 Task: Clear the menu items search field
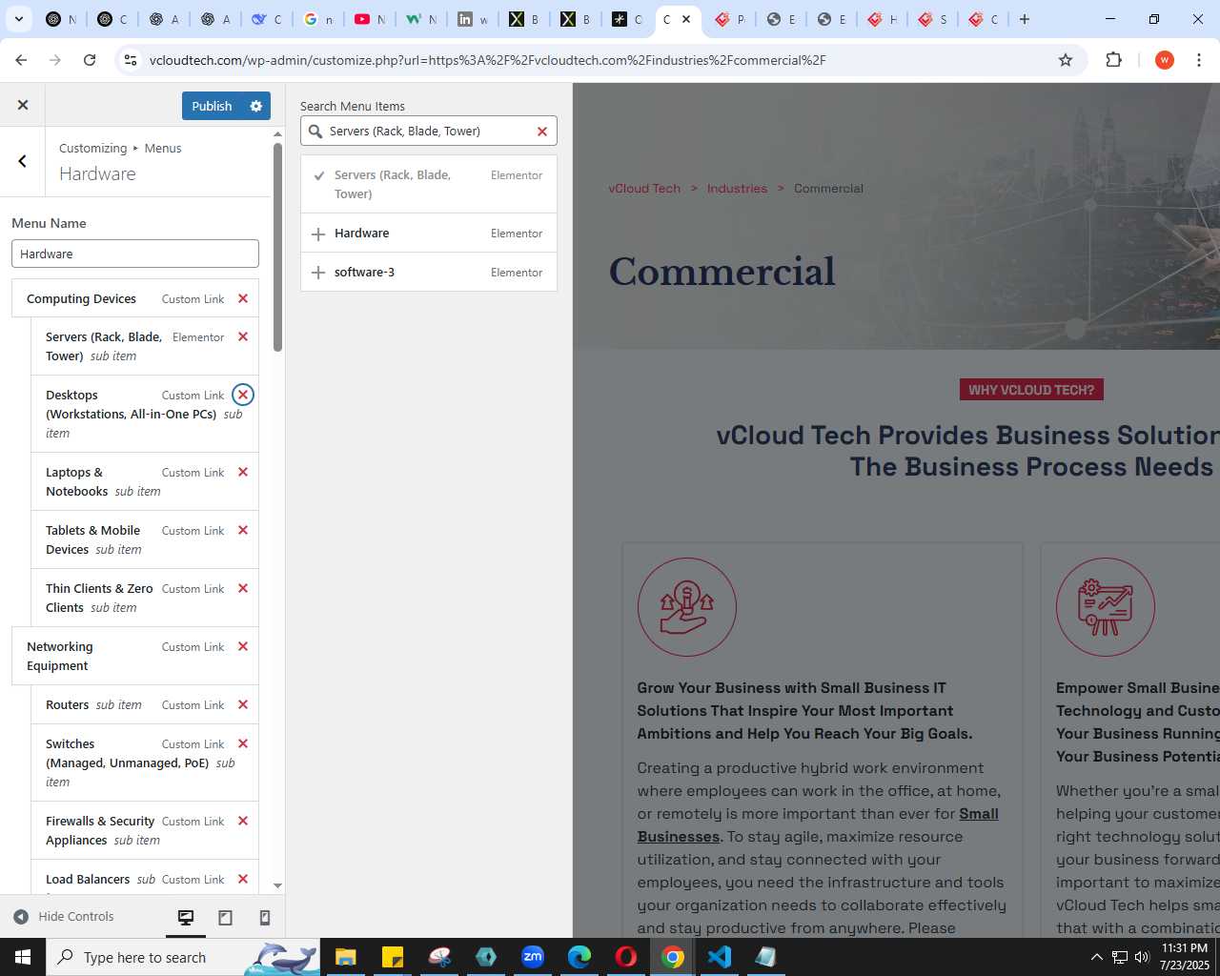coord(542,132)
